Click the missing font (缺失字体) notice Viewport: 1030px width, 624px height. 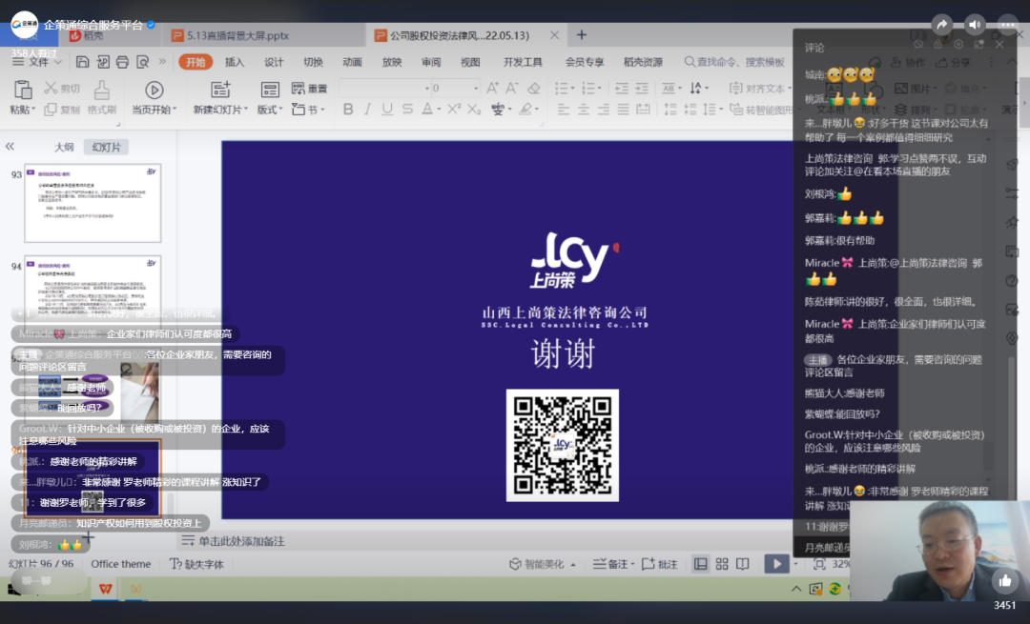tap(196, 564)
